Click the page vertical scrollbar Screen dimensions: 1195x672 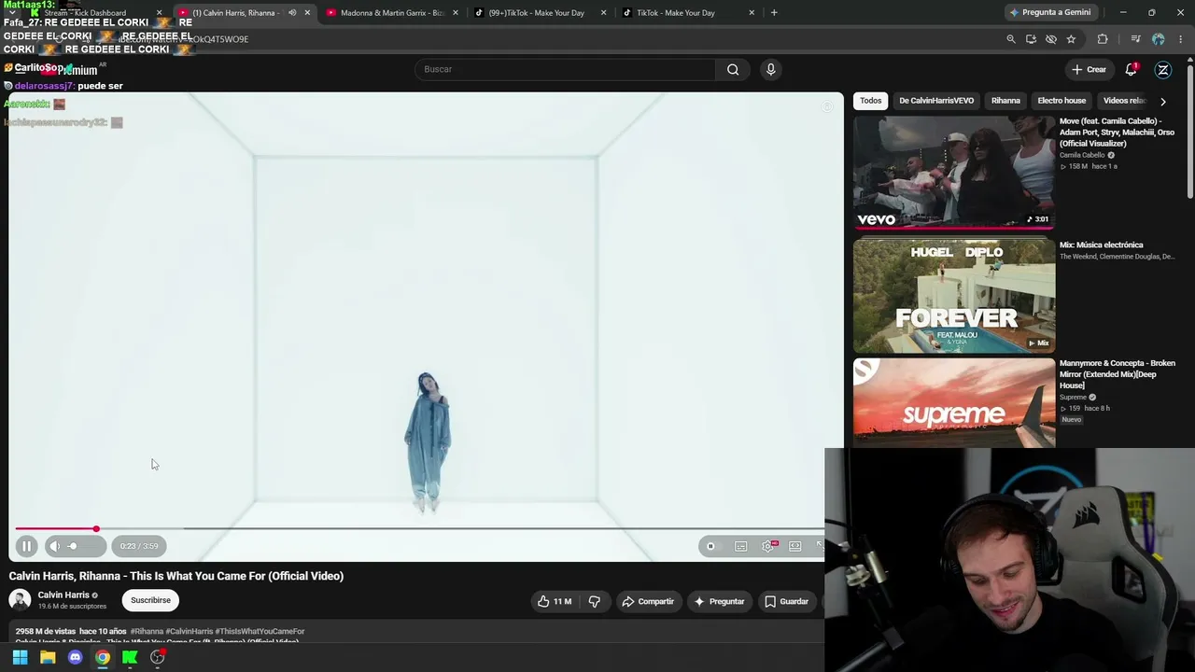tap(1190, 131)
